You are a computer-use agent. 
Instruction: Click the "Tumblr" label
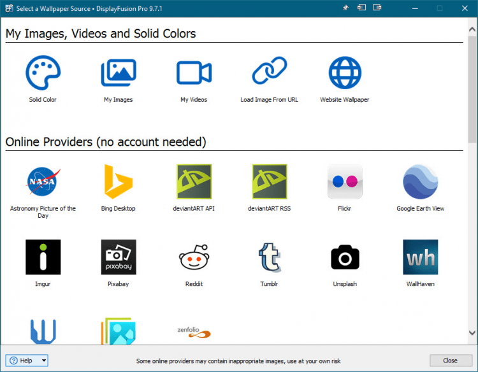(269, 284)
